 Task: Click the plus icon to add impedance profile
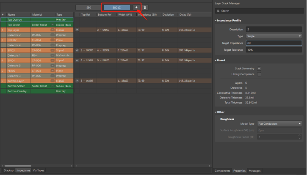point(136,8)
